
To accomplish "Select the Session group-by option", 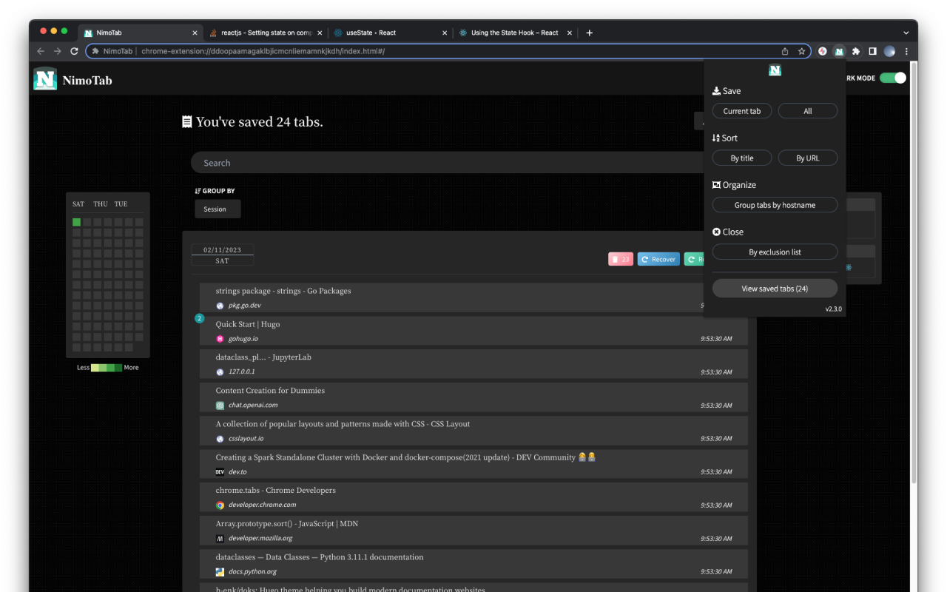I will click(x=218, y=209).
